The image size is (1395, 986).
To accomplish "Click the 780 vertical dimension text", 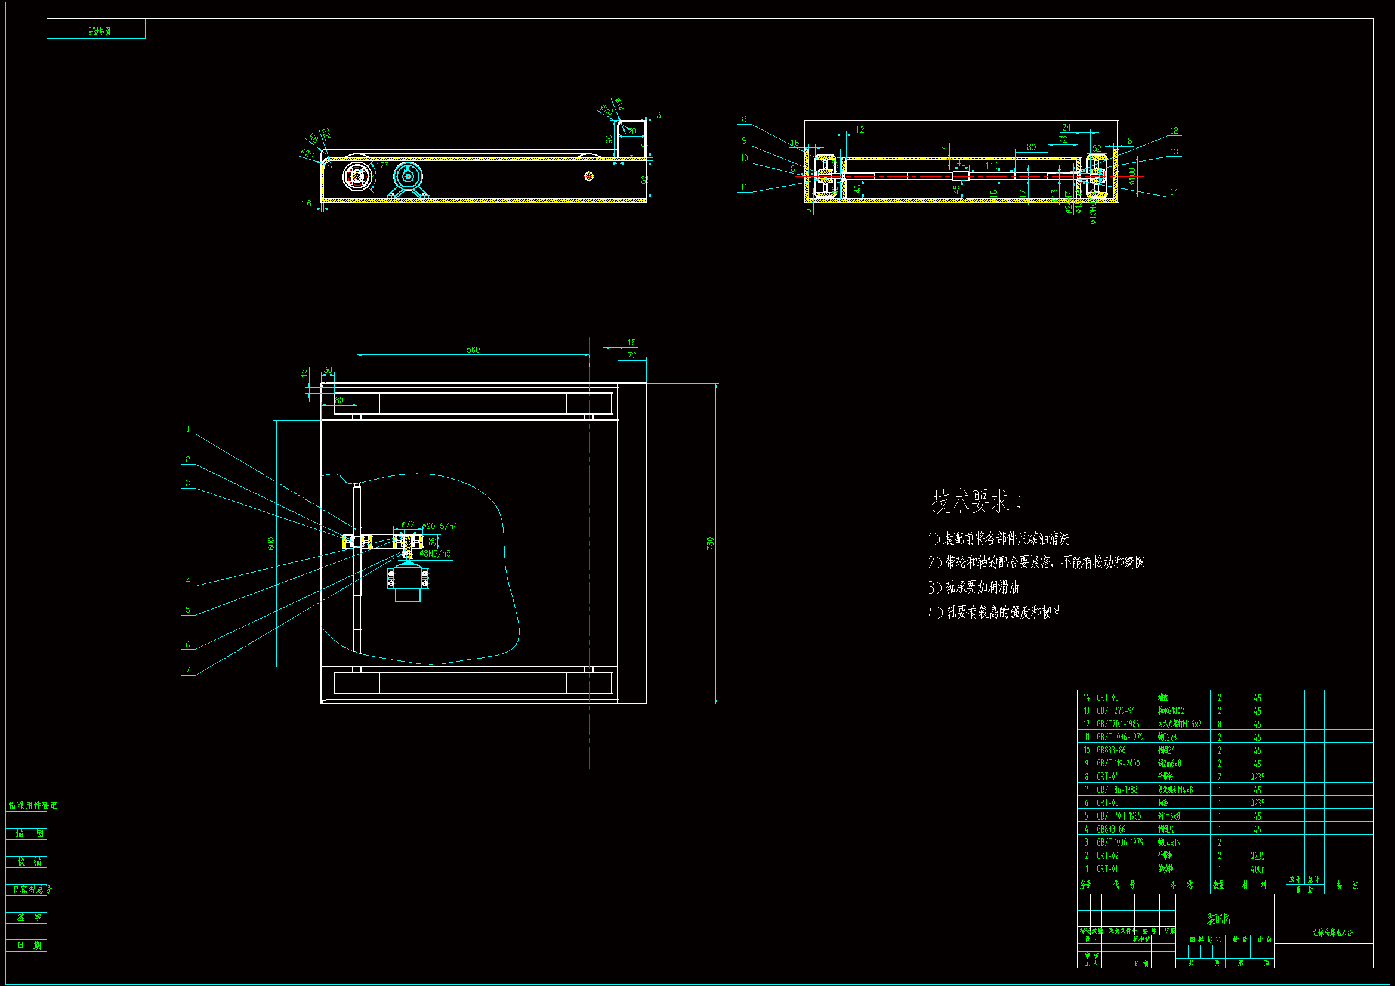I will coord(710,543).
